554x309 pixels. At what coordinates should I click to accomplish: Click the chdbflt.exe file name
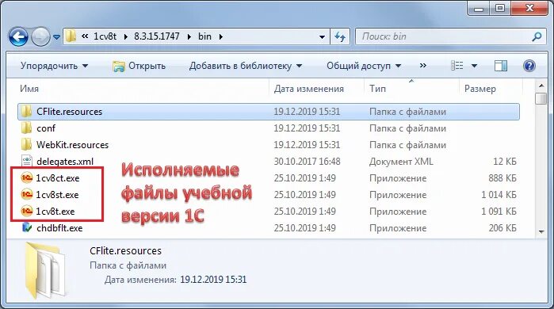coord(59,227)
